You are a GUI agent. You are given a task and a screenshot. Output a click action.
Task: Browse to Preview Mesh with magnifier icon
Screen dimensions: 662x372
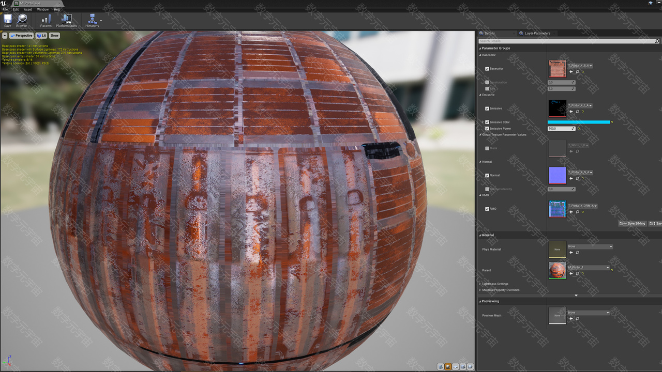577,318
